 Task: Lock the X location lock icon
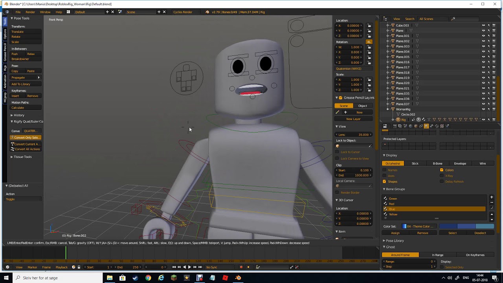point(369,26)
